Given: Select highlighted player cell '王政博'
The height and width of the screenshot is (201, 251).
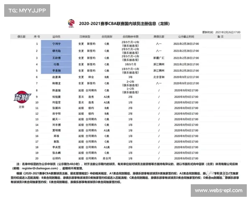Looking at the screenshot, I should pyautogui.click(x=56, y=58).
